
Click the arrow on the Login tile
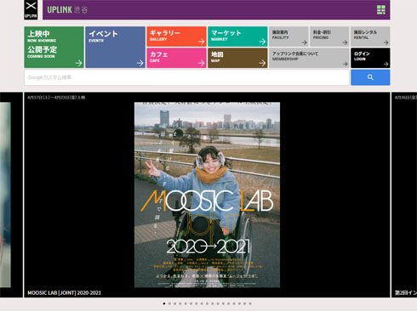[x=386, y=64]
